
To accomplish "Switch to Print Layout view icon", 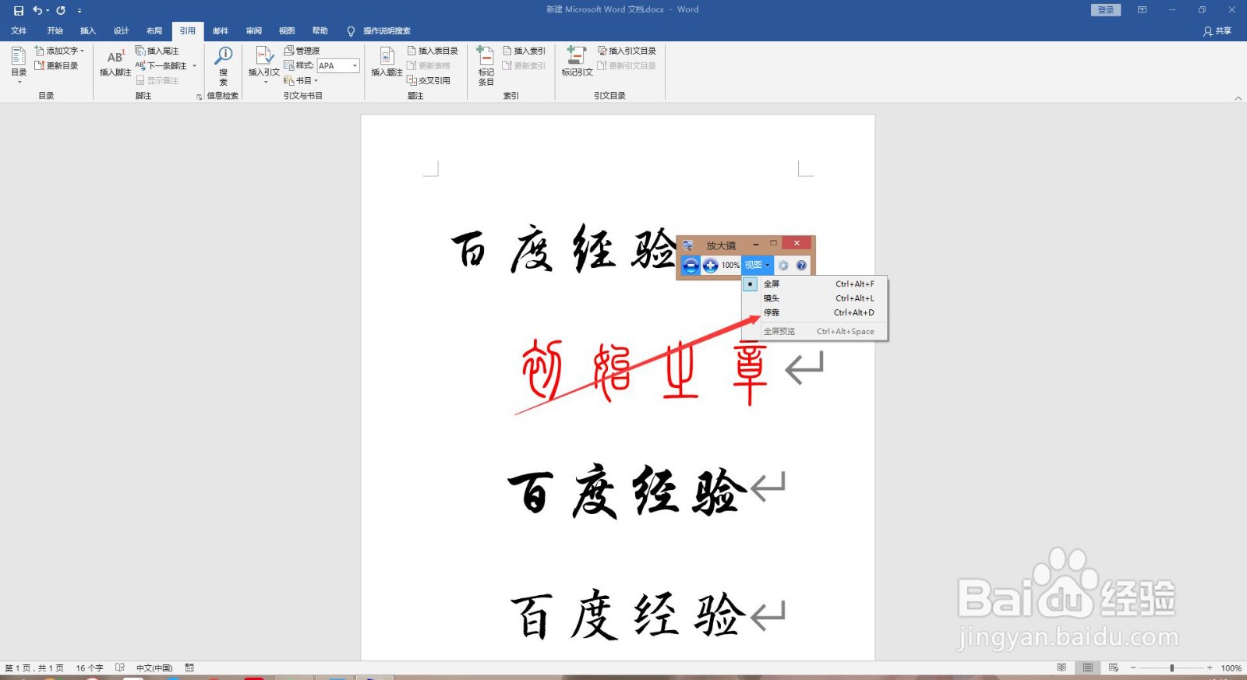I will click(x=1088, y=668).
